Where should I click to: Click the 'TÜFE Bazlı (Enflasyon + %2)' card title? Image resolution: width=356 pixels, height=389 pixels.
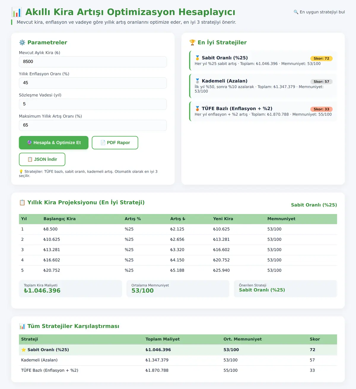(x=237, y=109)
